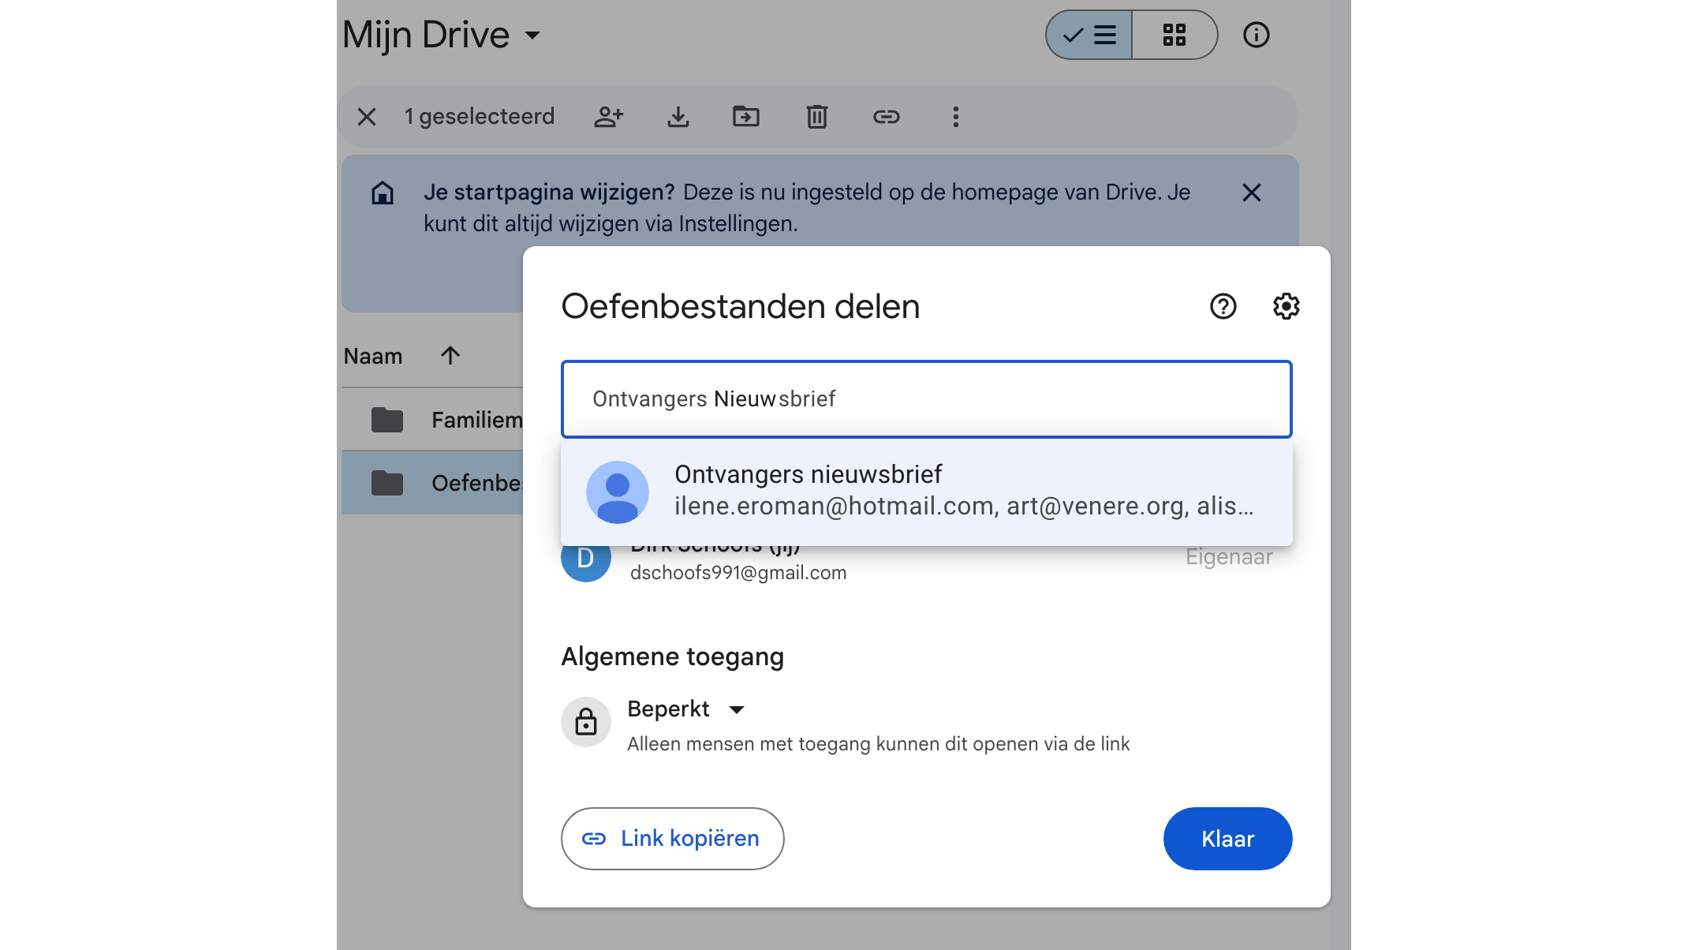This screenshot has height=950, width=1688.
Task: Click the trash delete icon
Action: (x=816, y=117)
